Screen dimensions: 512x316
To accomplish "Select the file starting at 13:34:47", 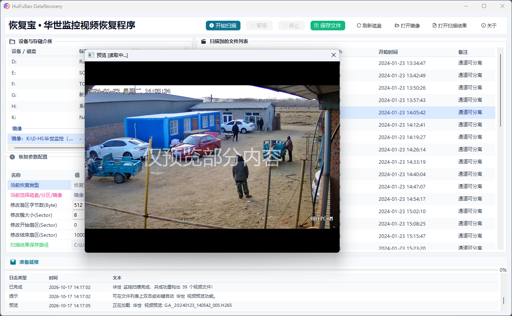I will [x=417, y=63].
